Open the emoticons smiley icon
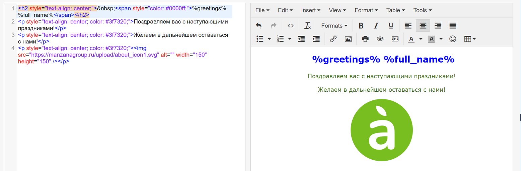The image size is (521, 171). (453, 39)
